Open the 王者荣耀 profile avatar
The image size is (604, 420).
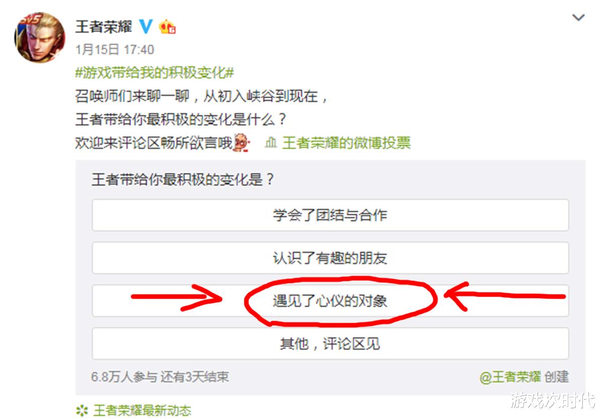tap(39, 37)
